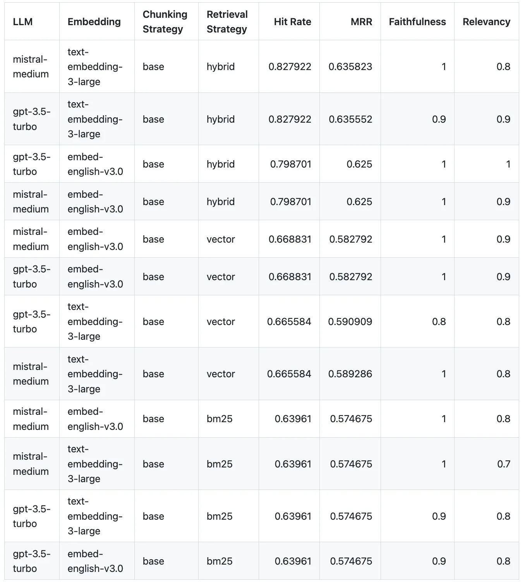Click the Relevancy column header

coord(486,22)
